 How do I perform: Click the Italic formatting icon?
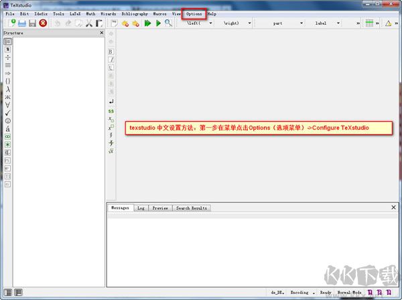(111, 60)
